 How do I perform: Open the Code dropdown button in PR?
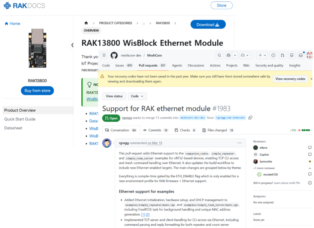pyautogui.click(x=137, y=96)
